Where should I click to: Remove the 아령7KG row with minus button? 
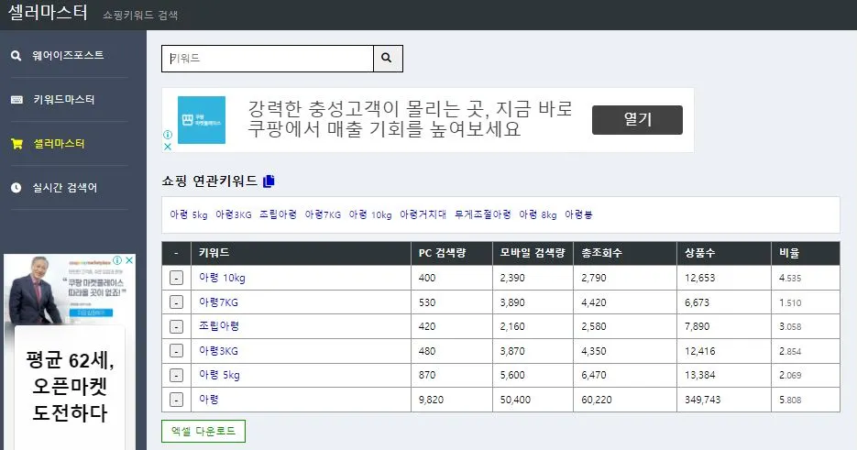point(176,302)
